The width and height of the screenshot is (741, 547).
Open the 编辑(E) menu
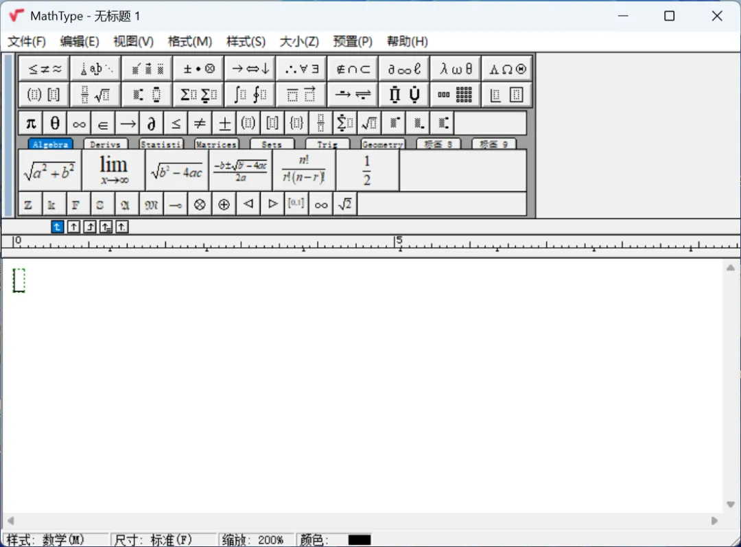point(80,42)
